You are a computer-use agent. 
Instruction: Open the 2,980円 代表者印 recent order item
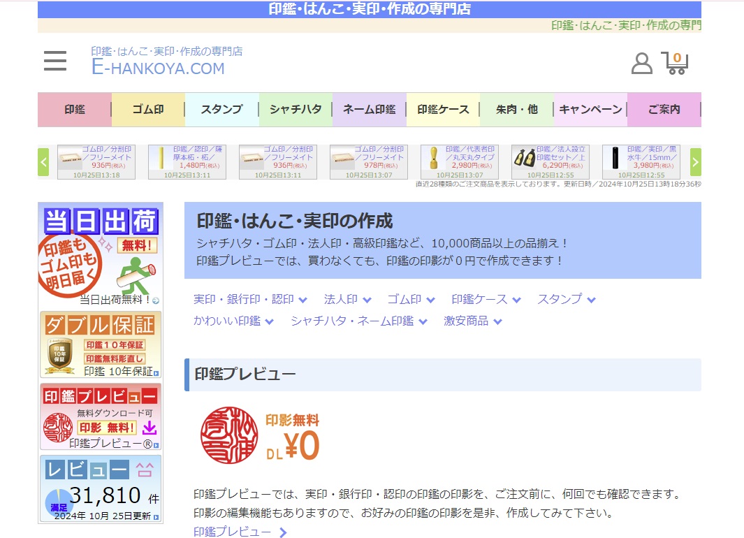(x=459, y=162)
